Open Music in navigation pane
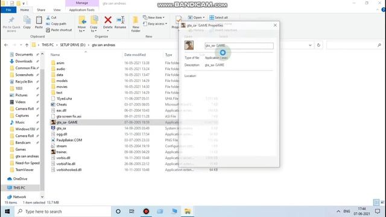The image size is (386, 217). (20, 122)
